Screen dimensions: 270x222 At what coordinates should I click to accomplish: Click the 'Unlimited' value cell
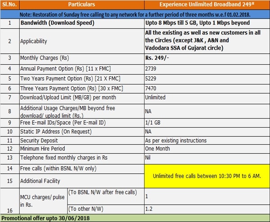pyautogui.click(x=207, y=98)
